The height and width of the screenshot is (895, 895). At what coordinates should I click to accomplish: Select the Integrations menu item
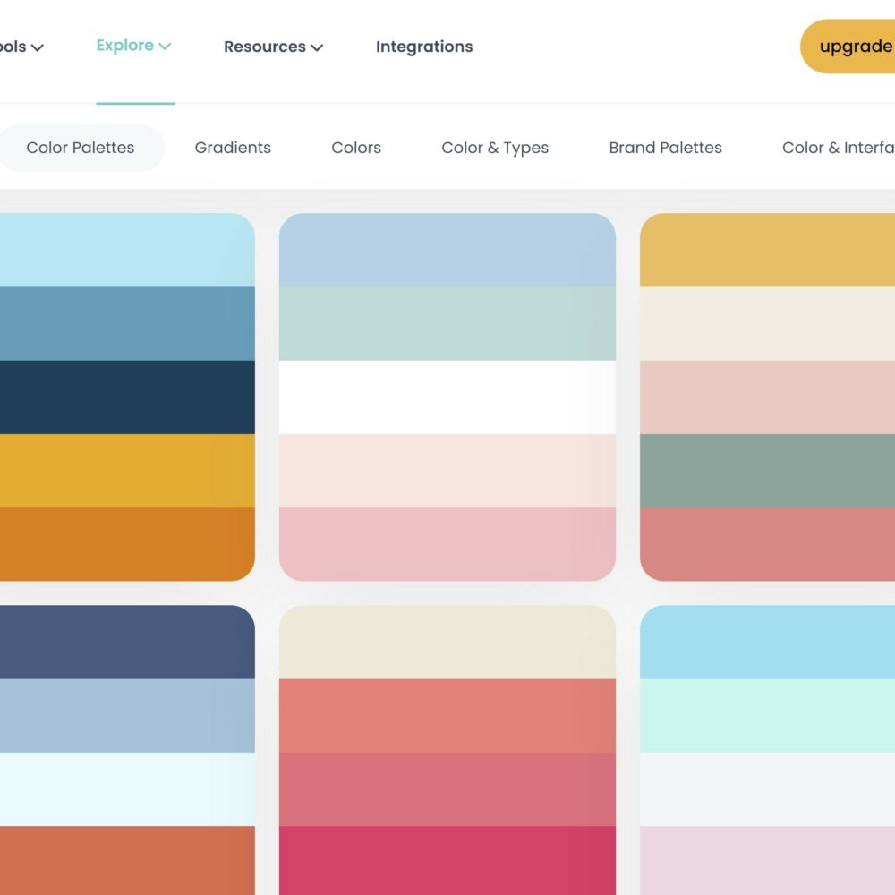pyautogui.click(x=423, y=47)
